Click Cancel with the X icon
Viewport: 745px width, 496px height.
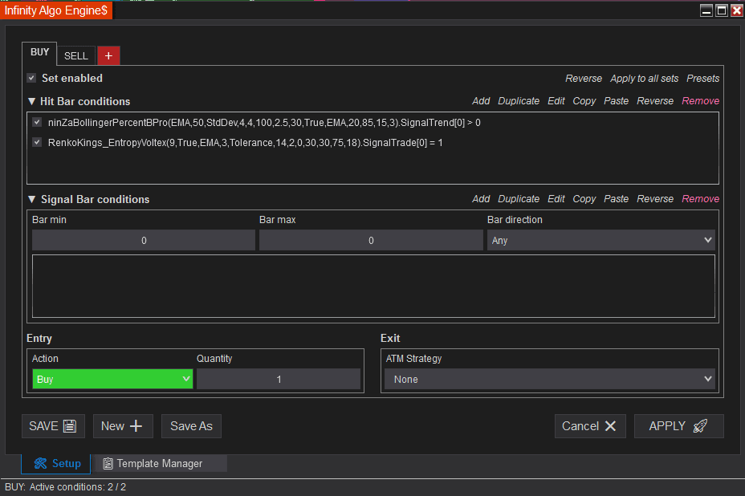tap(590, 426)
